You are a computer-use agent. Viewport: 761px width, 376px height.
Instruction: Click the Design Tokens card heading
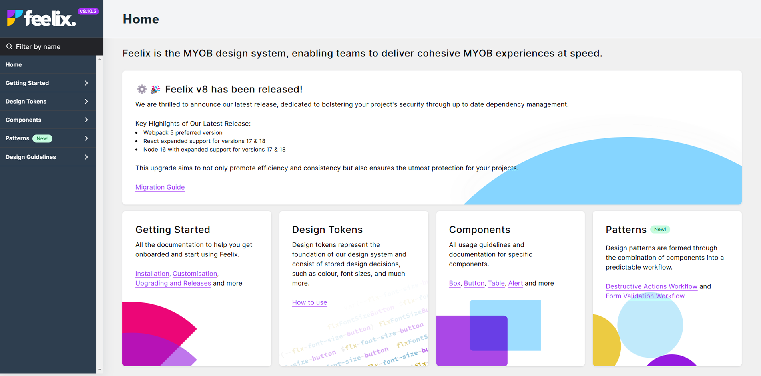(x=327, y=230)
